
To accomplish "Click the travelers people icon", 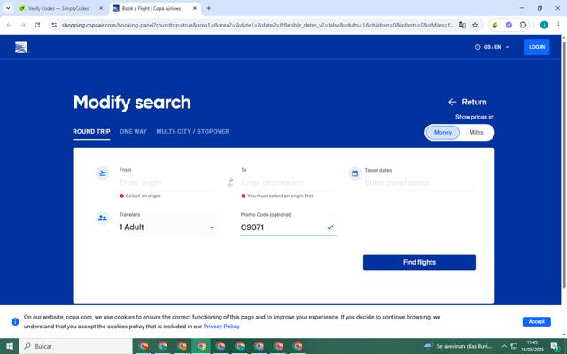I will pyautogui.click(x=103, y=218).
